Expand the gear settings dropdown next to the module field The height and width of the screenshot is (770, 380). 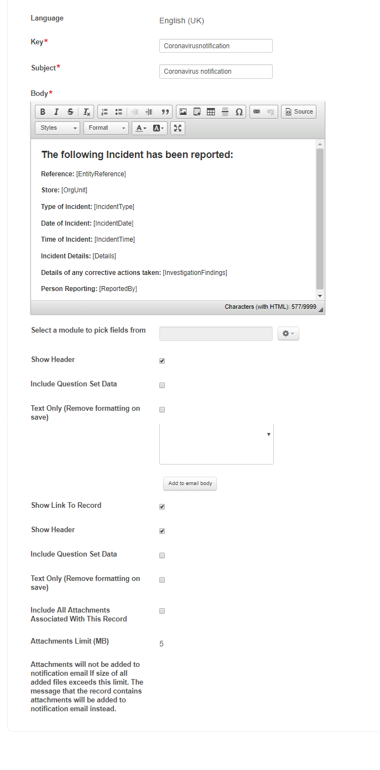pos(288,334)
